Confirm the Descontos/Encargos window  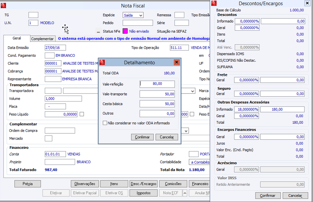pyautogui.click(x=268, y=196)
